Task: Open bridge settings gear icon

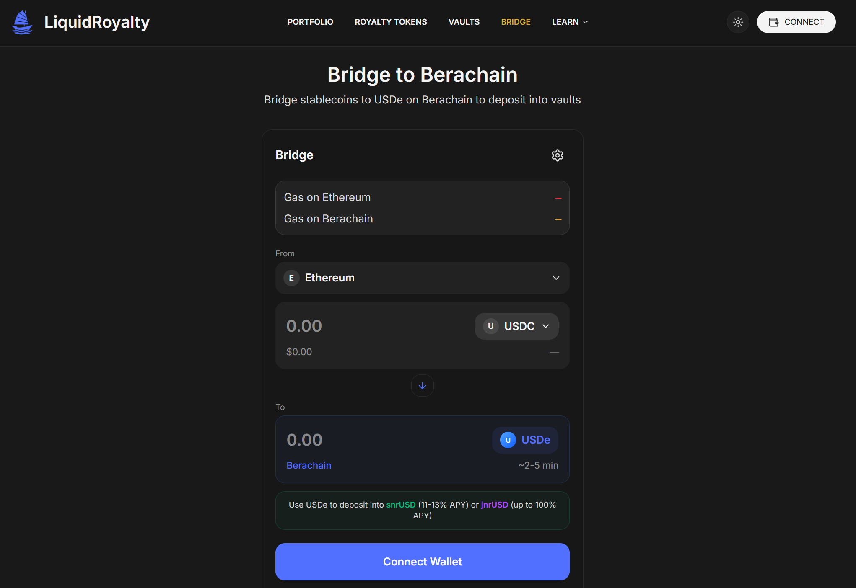Action: (x=557, y=155)
